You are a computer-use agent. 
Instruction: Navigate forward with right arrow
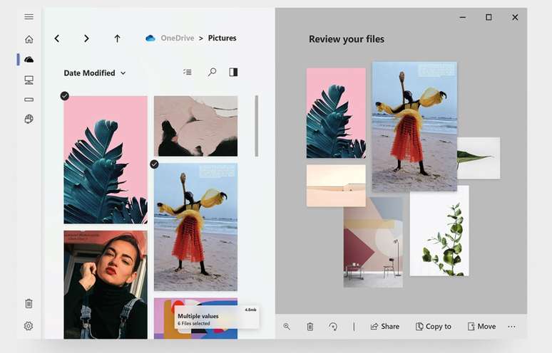point(86,38)
